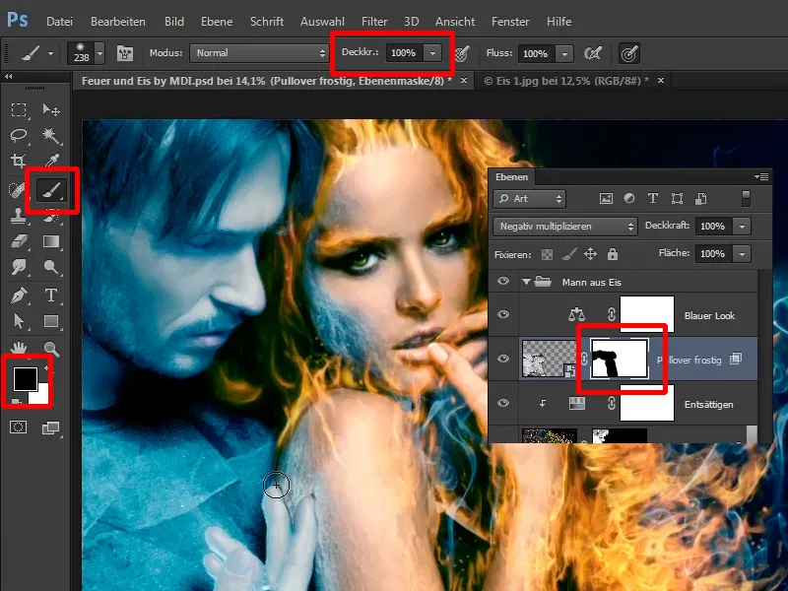Select the Ebenen panel tab

pyautogui.click(x=511, y=177)
